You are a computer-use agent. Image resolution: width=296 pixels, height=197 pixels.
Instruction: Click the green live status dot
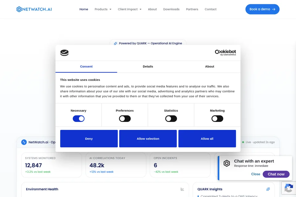click(x=243, y=142)
